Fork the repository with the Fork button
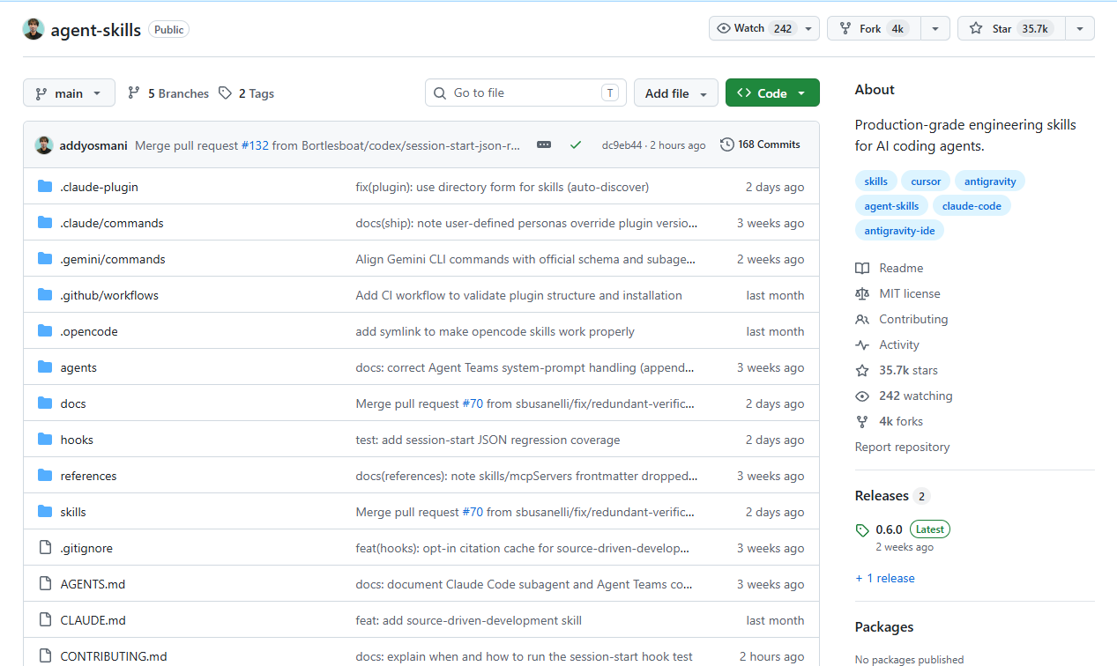This screenshot has width=1117, height=666. pyautogui.click(x=875, y=28)
